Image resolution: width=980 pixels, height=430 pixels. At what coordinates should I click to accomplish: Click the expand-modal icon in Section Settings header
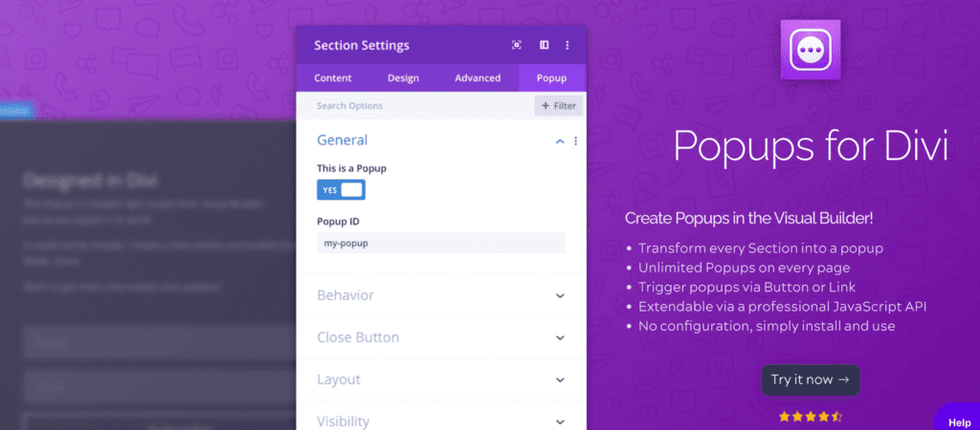516,45
